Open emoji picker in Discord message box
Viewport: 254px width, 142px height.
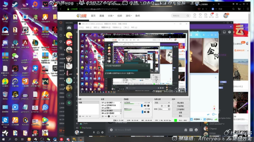tap(196, 130)
